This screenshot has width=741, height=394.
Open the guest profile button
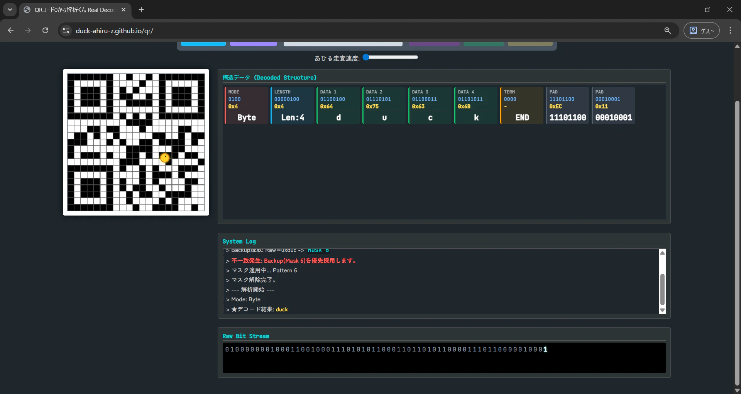click(x=701, y=31)
